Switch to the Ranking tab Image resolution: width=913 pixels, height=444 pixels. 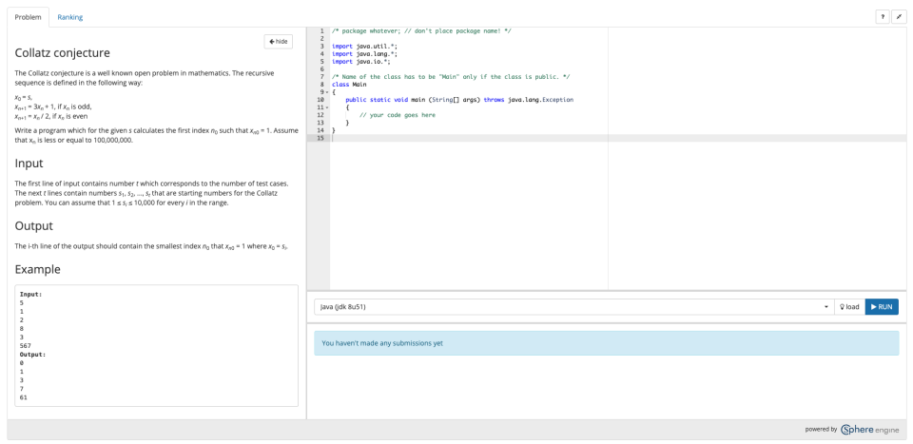pos(69,17)
